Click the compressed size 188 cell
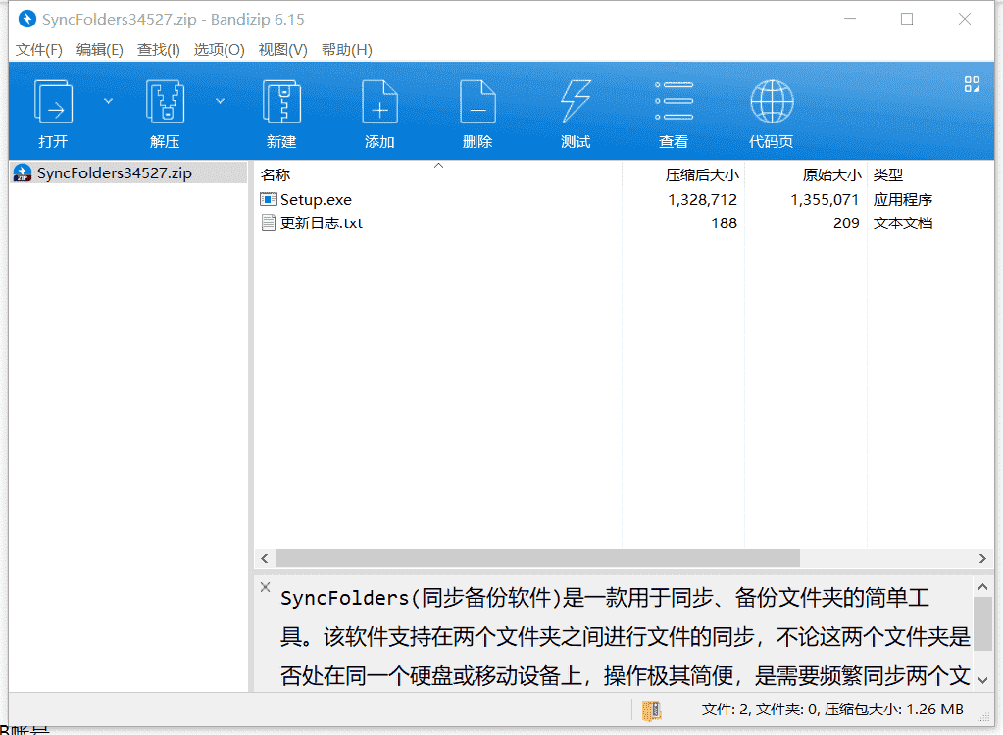Viewport: 1003px width, 735px height. pyautogui.click(x=725, y=223)
